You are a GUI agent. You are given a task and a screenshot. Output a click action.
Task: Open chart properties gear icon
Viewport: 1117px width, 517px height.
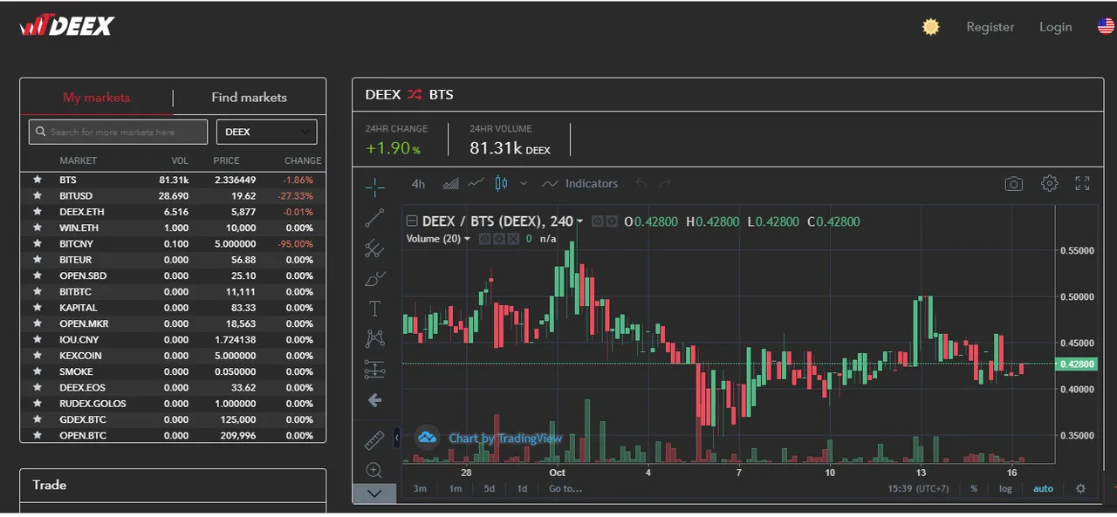(1050, 183)
